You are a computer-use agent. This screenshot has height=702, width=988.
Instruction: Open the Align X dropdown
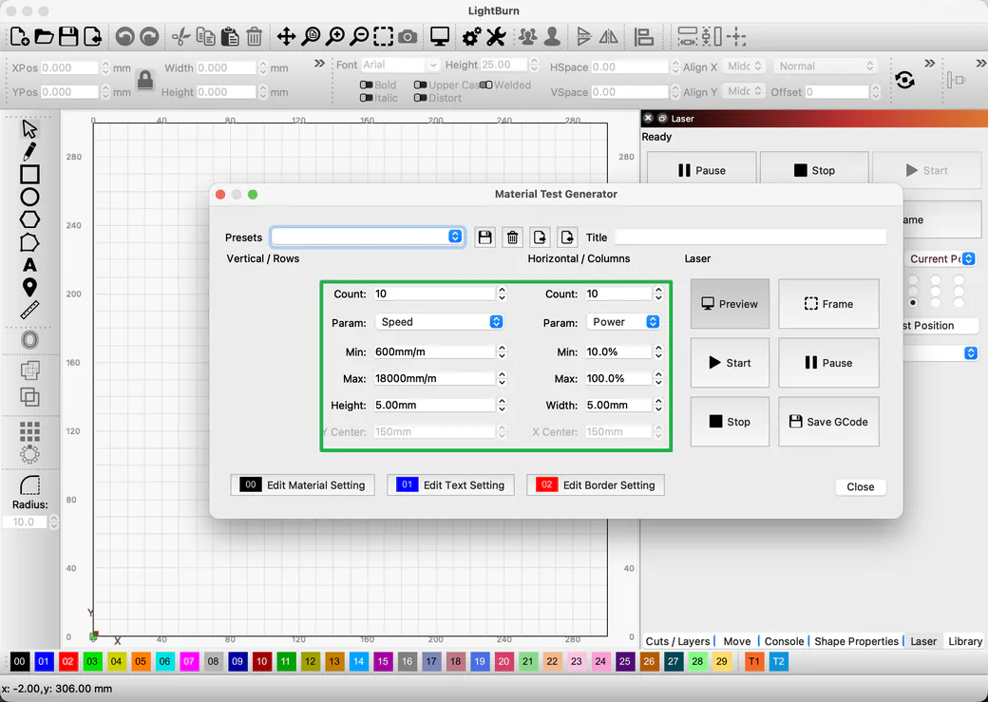(x=744, y=66)
